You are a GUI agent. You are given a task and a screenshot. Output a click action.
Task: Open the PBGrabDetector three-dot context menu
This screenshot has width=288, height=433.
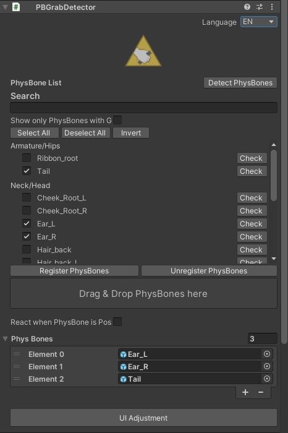pos(272,7)
